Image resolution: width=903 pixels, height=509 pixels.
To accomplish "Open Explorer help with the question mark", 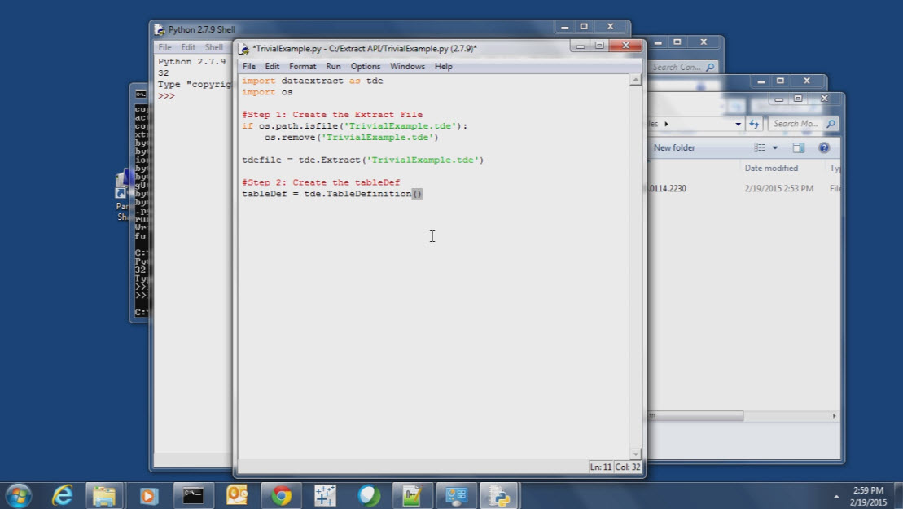I will (x=824, y=148).
